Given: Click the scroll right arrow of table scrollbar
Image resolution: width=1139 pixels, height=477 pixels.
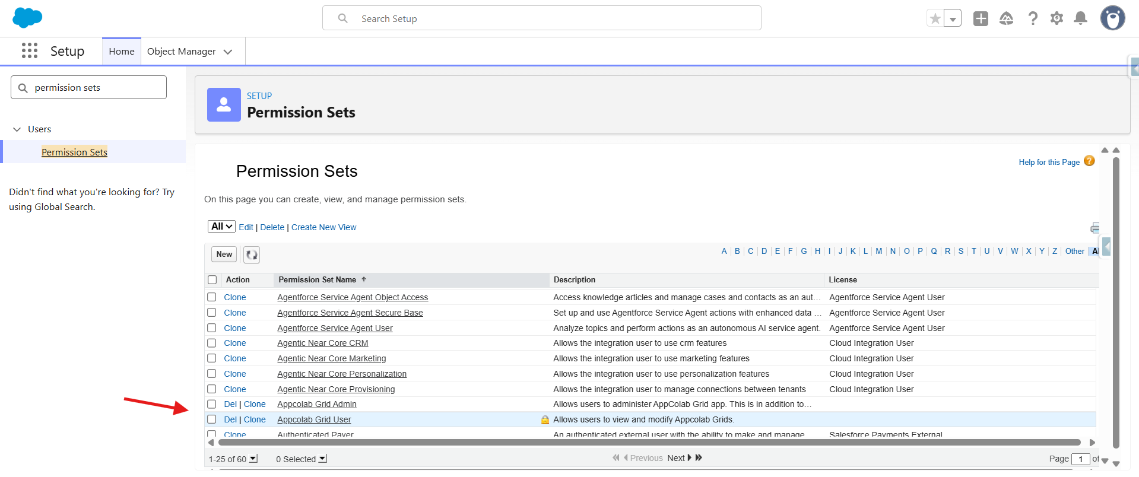Looking at the screenshot, I should pos(1092,442).
